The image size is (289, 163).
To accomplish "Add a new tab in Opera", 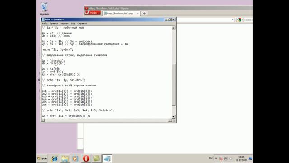I will click(144, 14).
